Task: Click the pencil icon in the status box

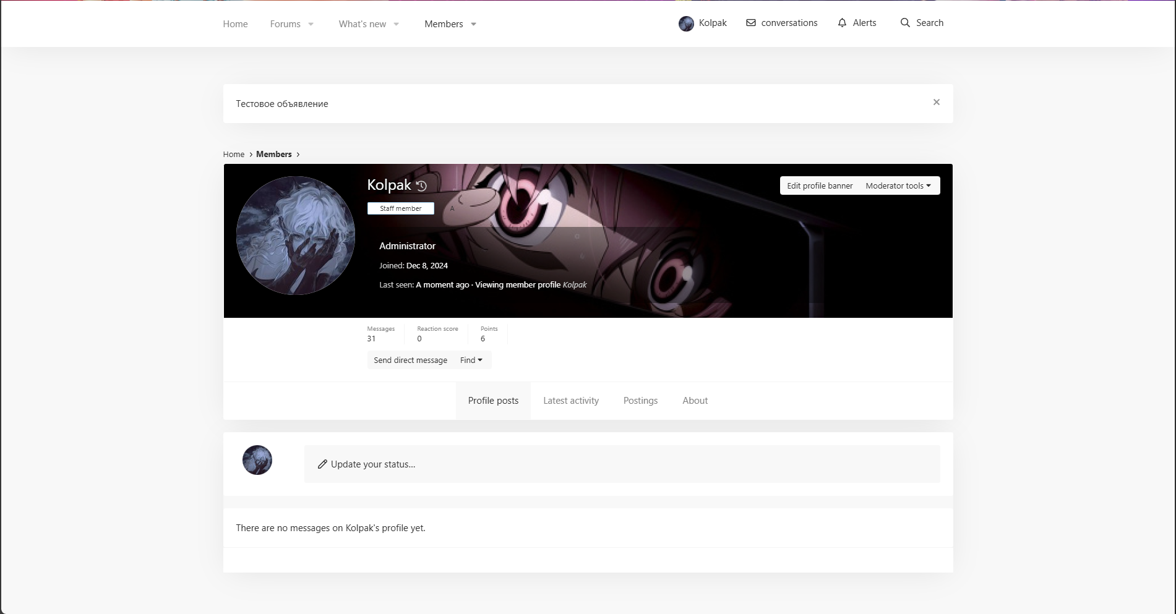Action: click(322, 464)
